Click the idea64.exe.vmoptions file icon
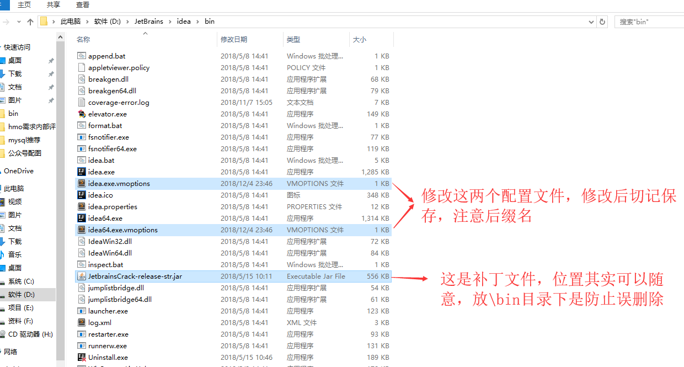 (x=81, y=230)
